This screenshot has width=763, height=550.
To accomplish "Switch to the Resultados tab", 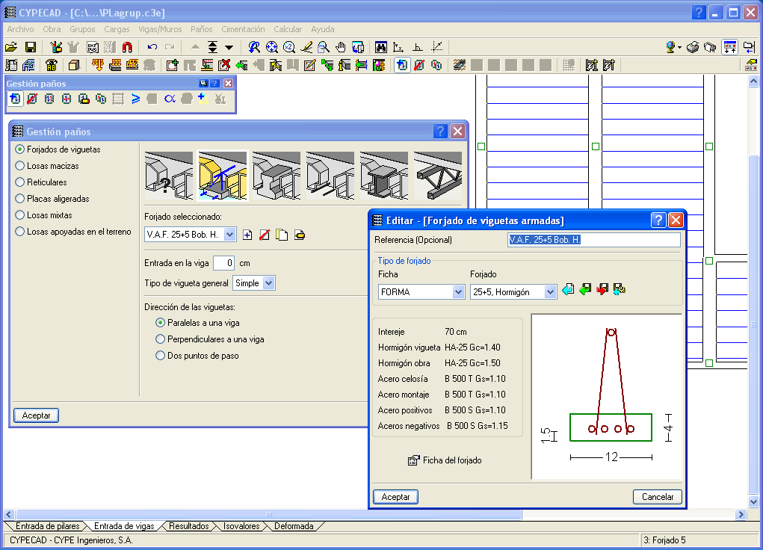I will [x=188, y=526].
